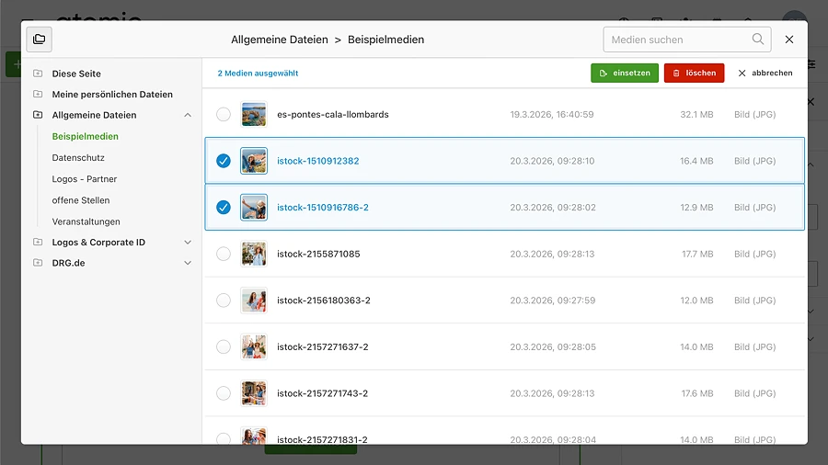Uncheck the istock-1510912382 checkbox
Viewport: 828px width, 465px height.
(223, 161)
